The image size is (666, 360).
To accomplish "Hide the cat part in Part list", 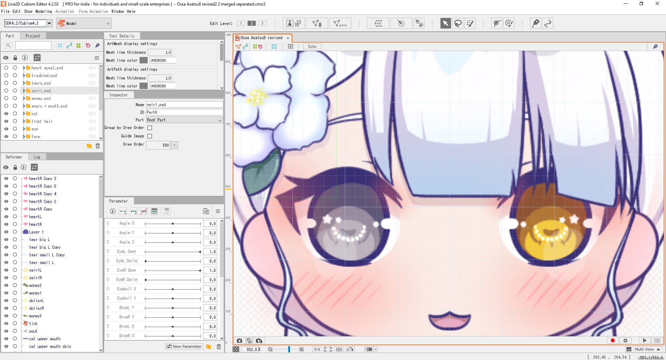I will click(x=6, y=113).
